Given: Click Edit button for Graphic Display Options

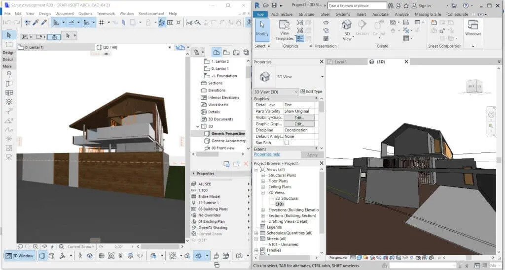Looking at the screenshot, I should tap(299, 124).
